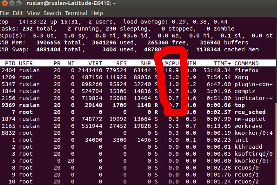
Task: Select the firefox command name
Action: pos(246,70)
